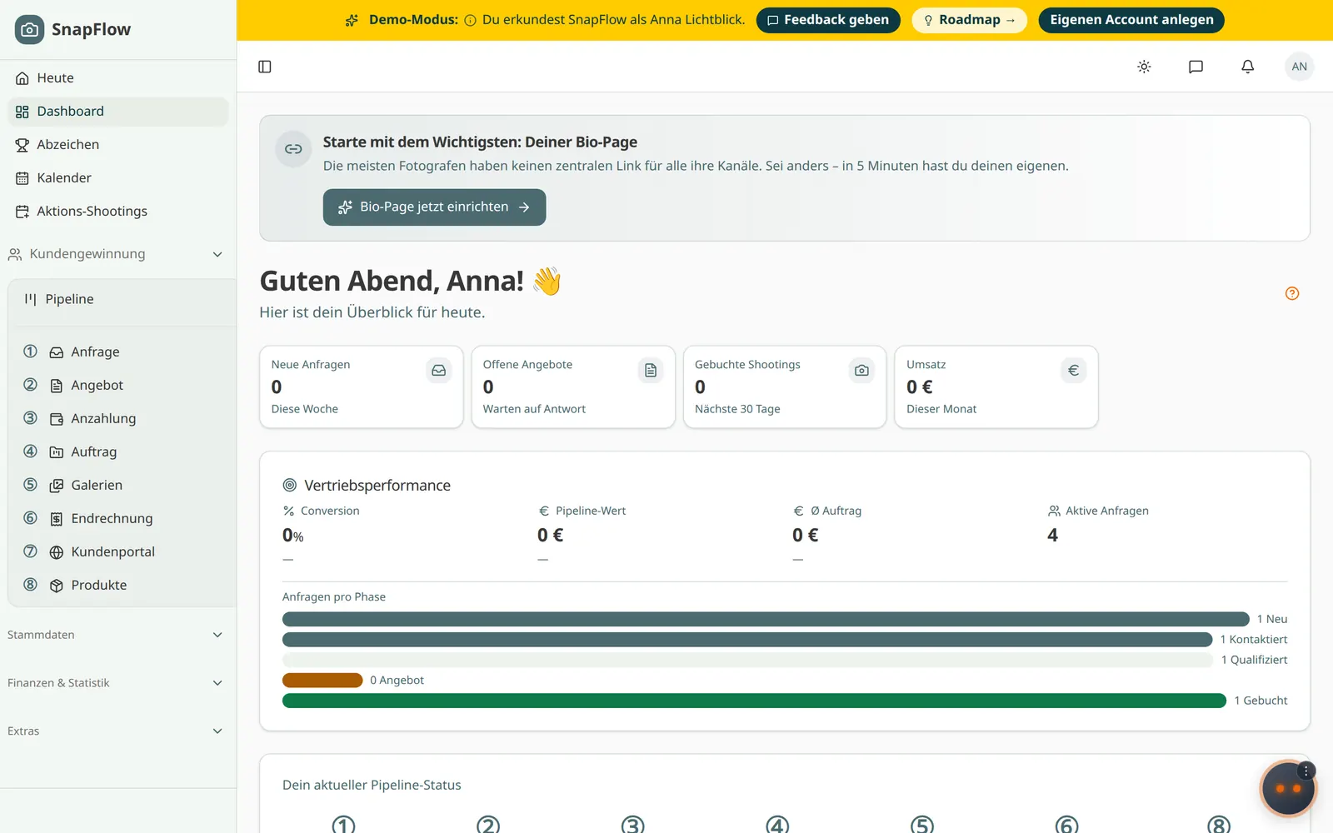Open Auftrag pipeline step

[123, 451]
